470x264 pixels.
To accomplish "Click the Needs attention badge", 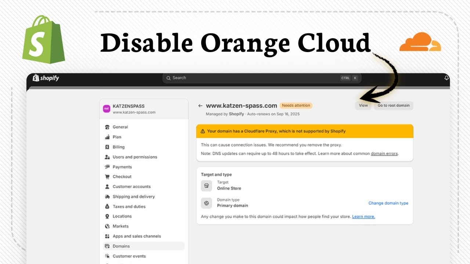I will point(296,106).
